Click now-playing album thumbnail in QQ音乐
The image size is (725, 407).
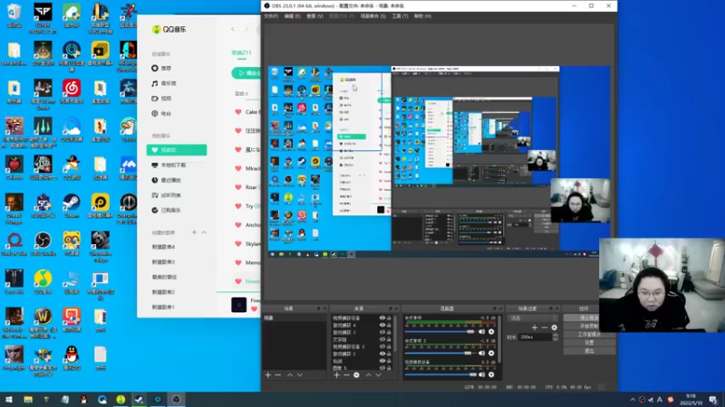[x=239, y=305]
